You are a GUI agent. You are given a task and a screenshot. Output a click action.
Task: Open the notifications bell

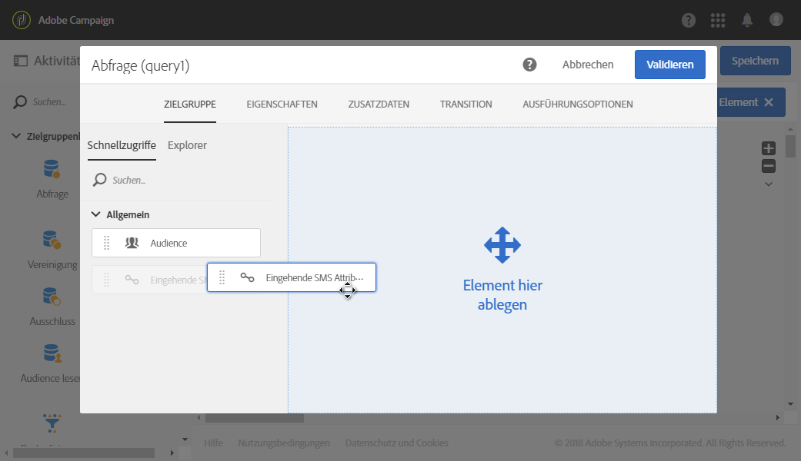[x=747, y=21]
